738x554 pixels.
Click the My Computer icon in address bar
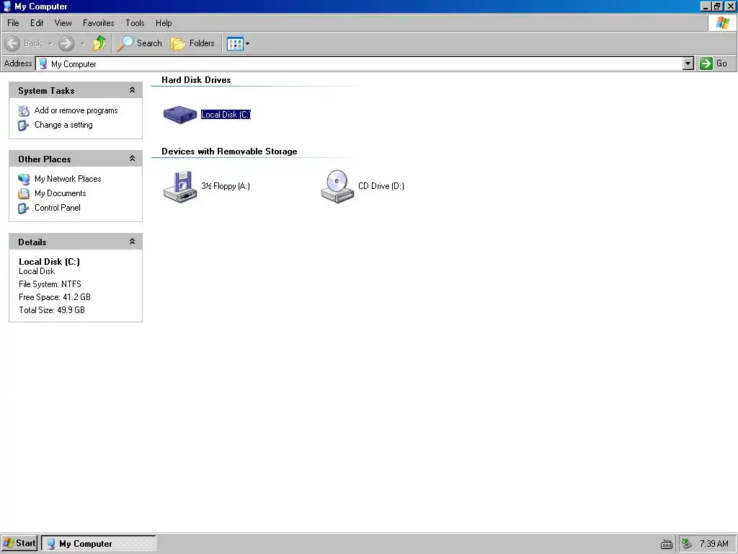tap(43, 63)
